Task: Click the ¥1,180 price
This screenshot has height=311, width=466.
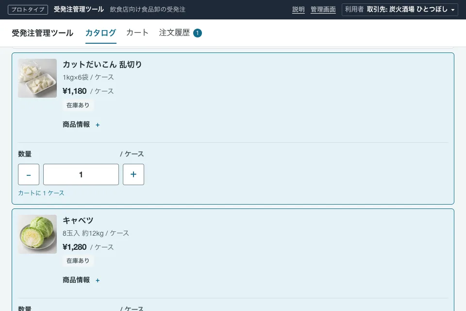Action: tap(75, 91)
